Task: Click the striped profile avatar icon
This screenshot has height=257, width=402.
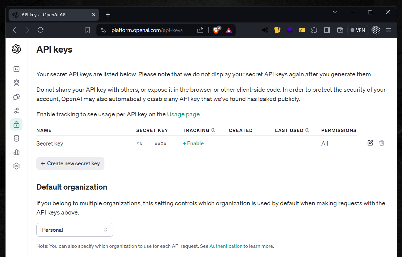Action: point(376,30)
